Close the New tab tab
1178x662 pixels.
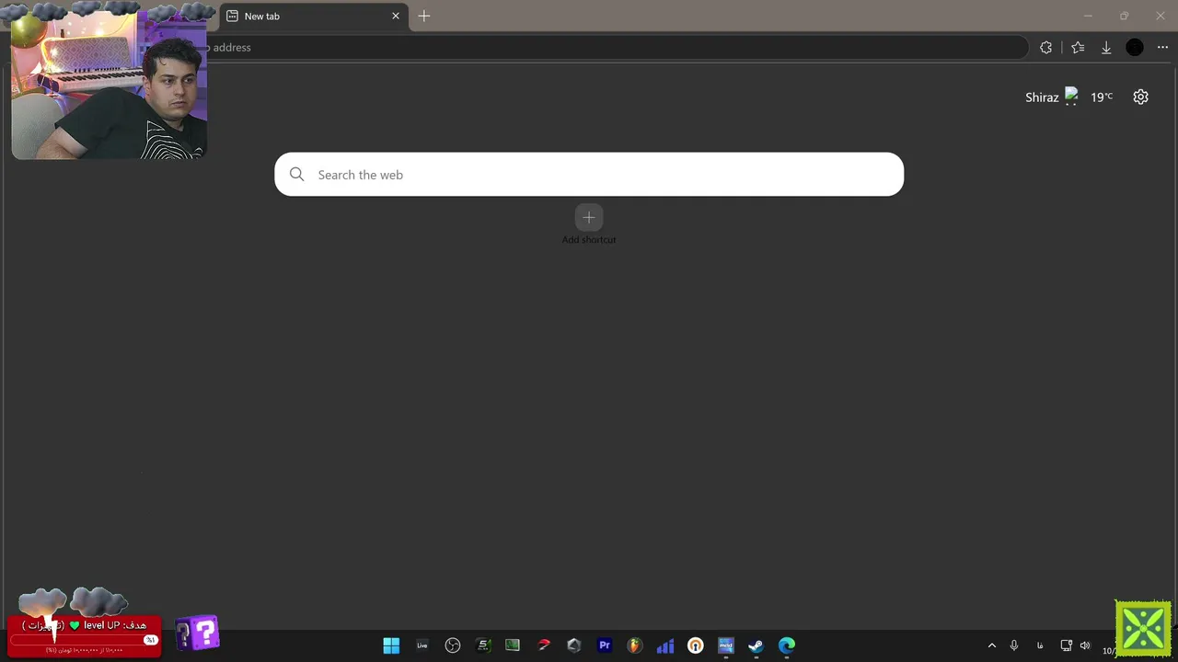click(x=396, y=16)
